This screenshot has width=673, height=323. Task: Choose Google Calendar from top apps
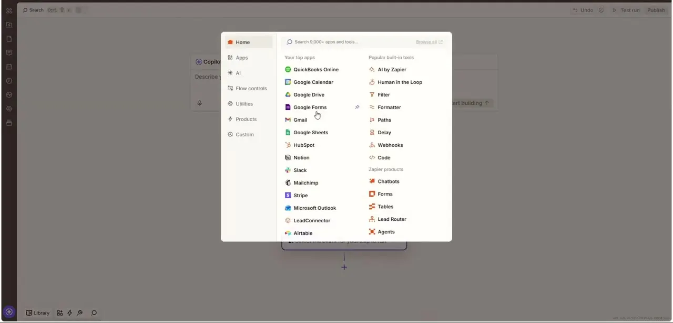[x=309, y=82]
